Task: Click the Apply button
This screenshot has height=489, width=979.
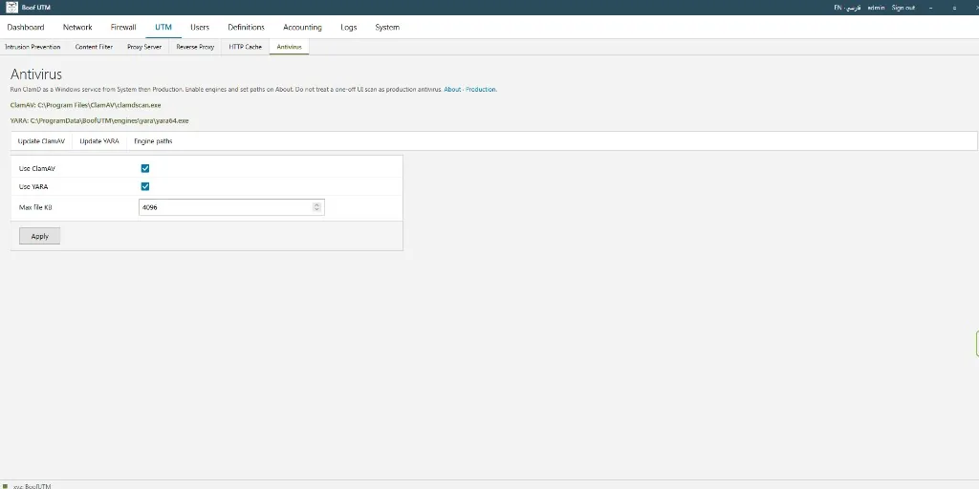Action: tap(39, 237)
